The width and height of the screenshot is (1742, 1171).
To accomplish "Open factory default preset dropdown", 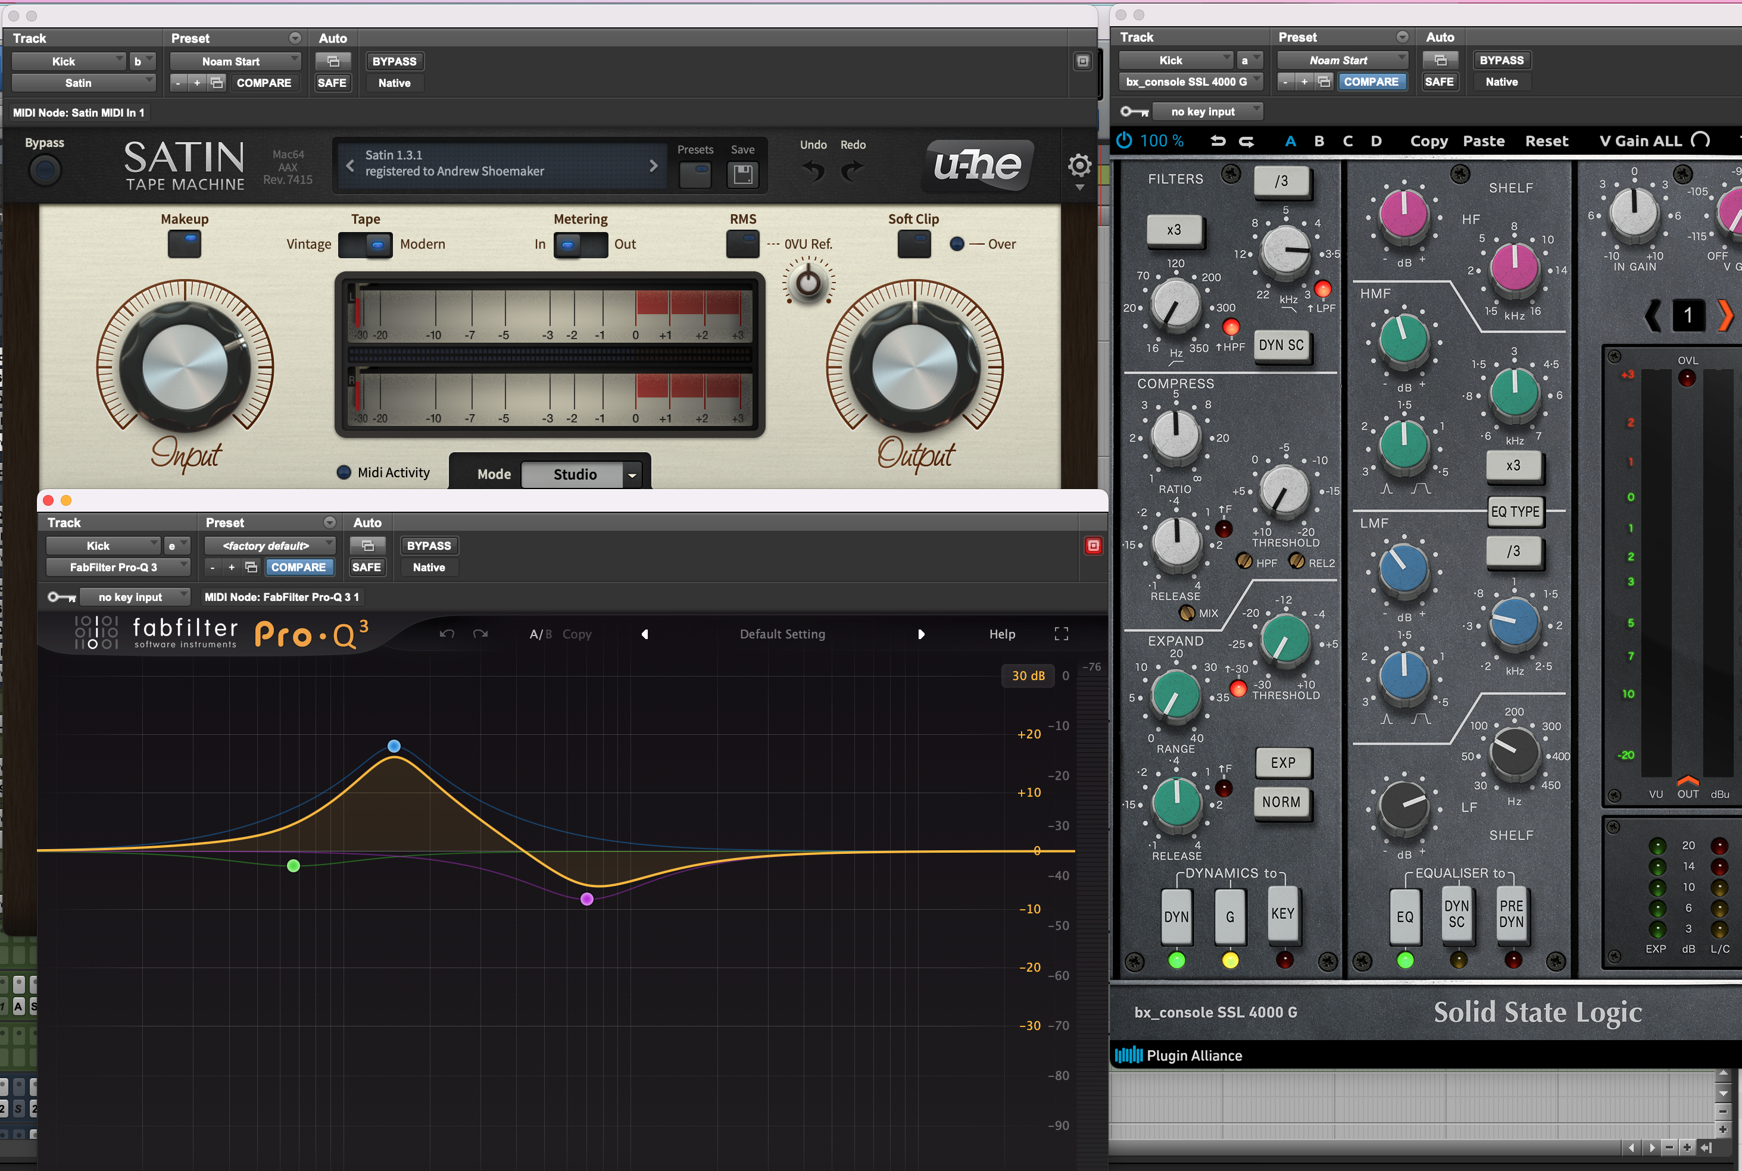I will point(270,546).
